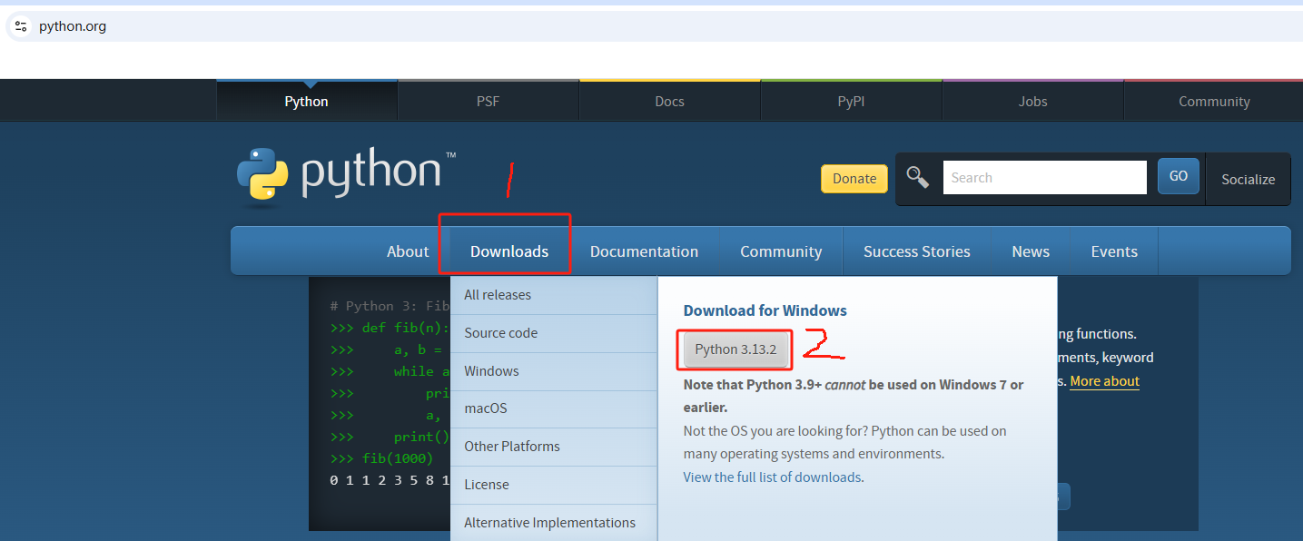Open the Documentation menu
The image size is (1303, 541).
coord(644,251)
